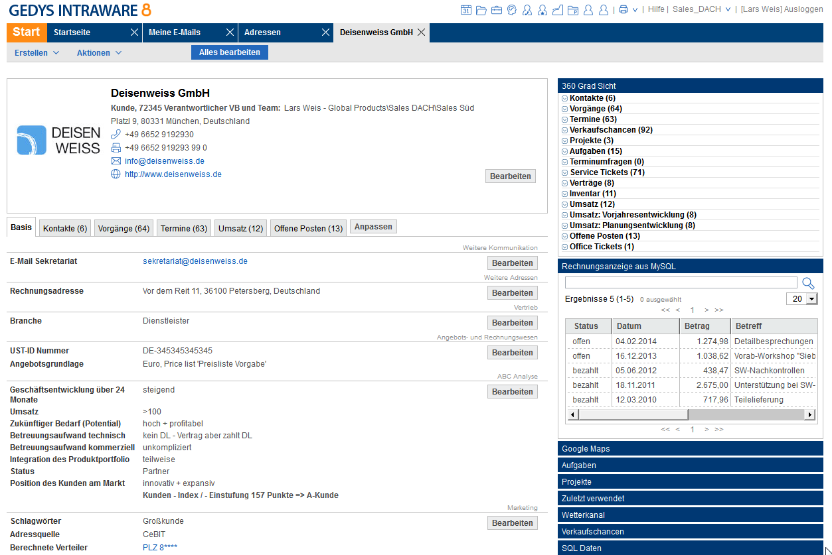Screen dimensions: 832x555
Task: Open the Aktionen dropdown menu
Action: coord(99,52)
